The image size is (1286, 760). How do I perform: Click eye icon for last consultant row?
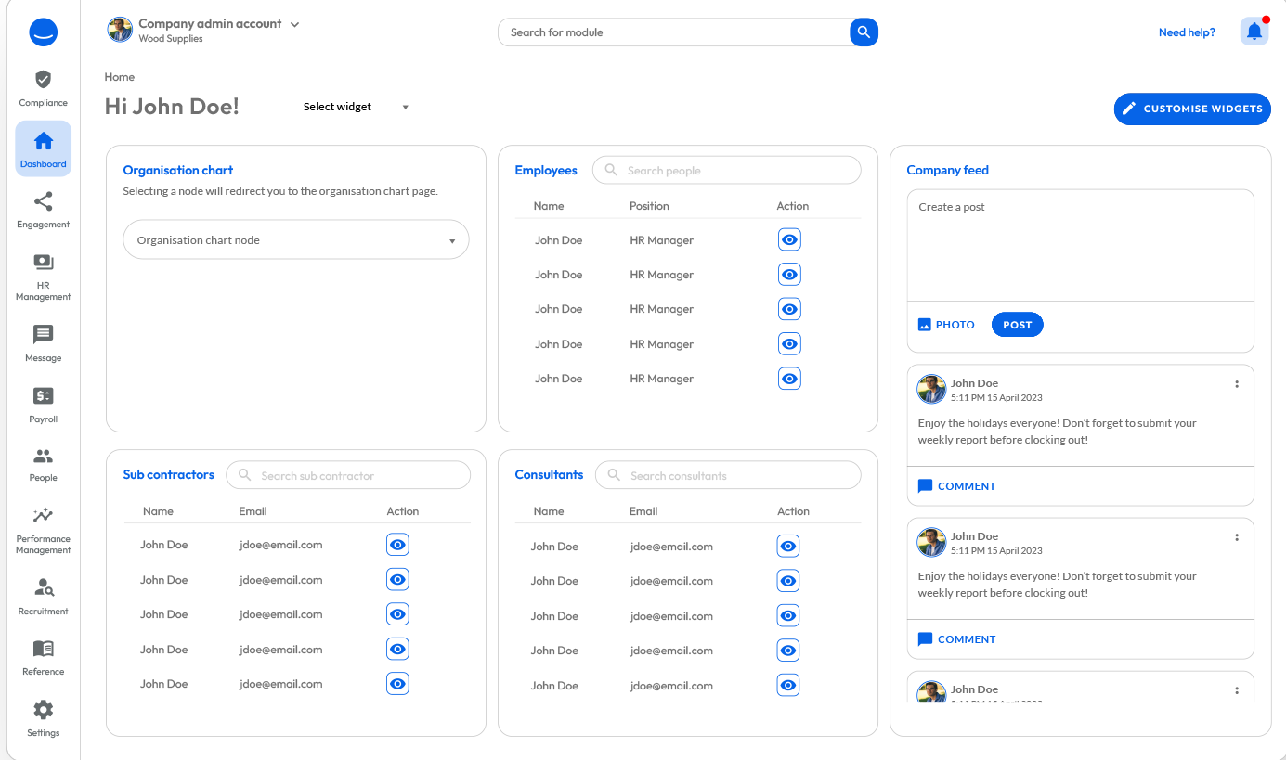(788, 686)
